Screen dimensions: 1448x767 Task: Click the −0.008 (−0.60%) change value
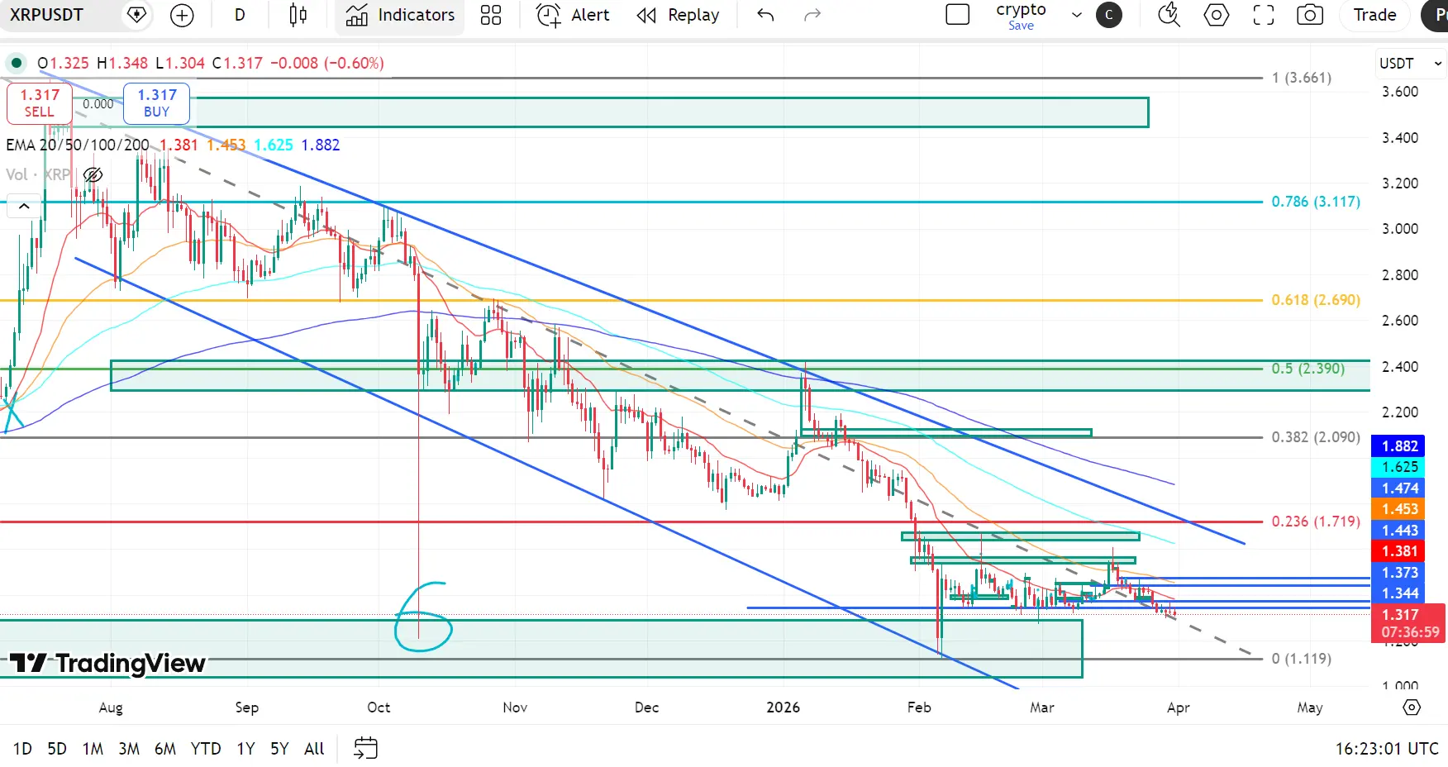327,63
